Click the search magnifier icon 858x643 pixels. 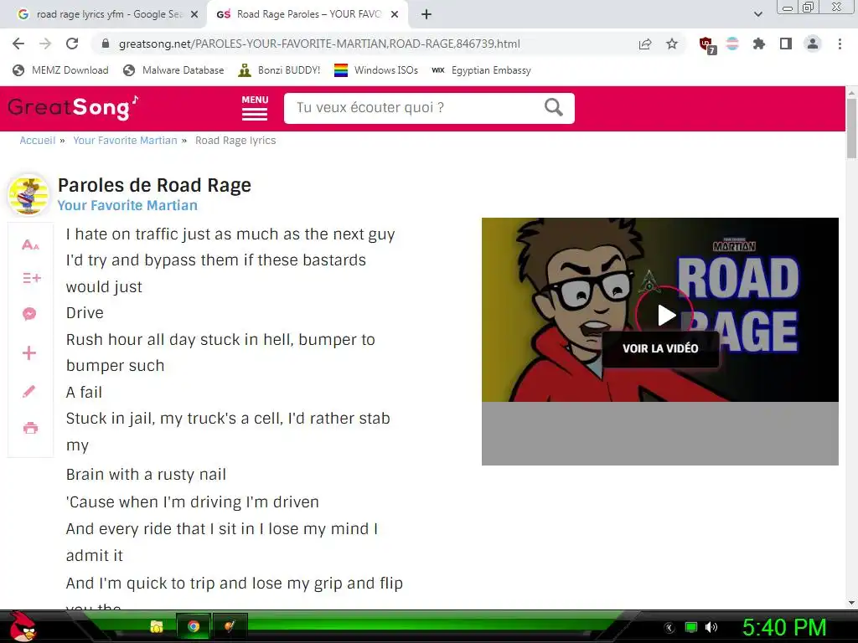click(x=554, y=107)
